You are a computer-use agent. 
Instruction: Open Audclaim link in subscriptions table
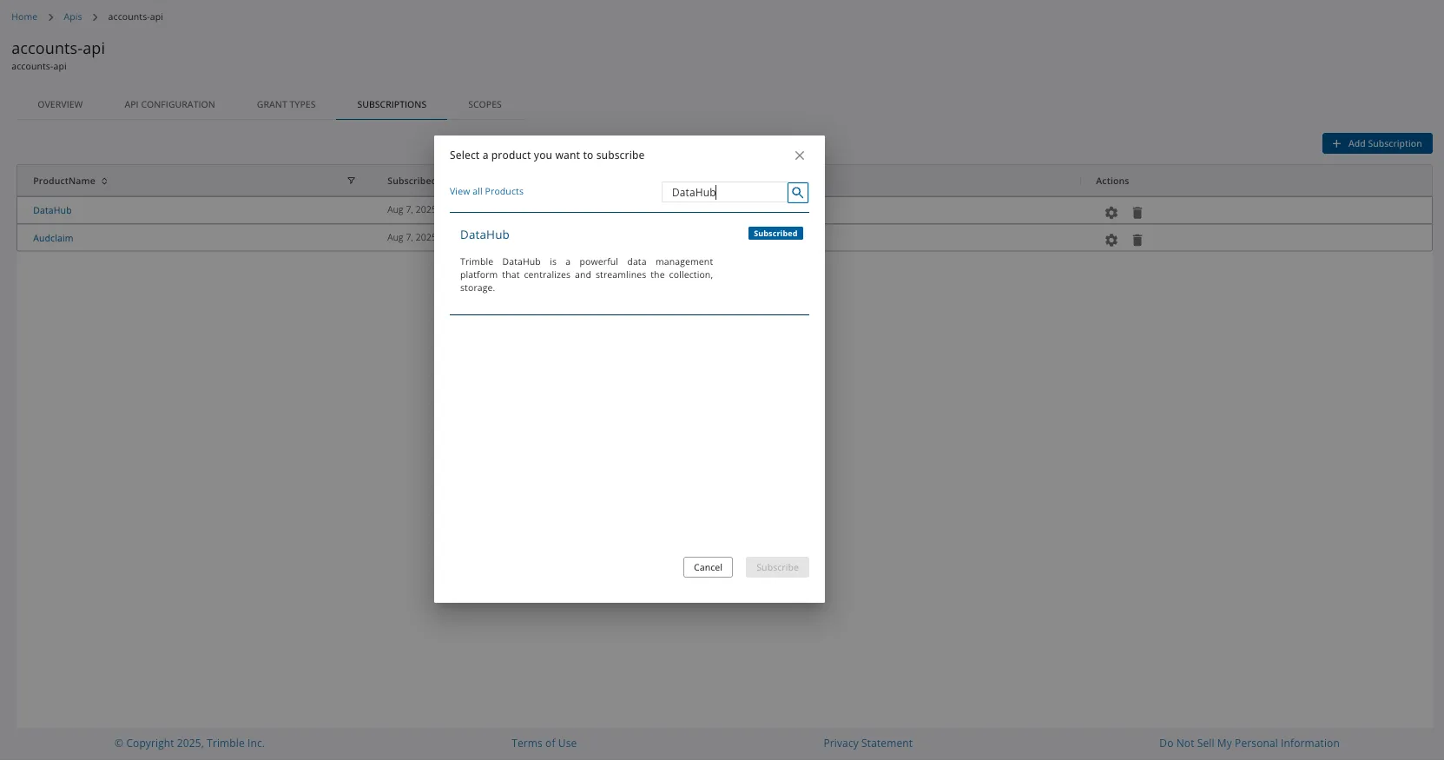click(x=53, y=238)
